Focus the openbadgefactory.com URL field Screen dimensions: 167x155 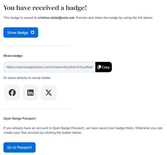click(x=49, y=67)
